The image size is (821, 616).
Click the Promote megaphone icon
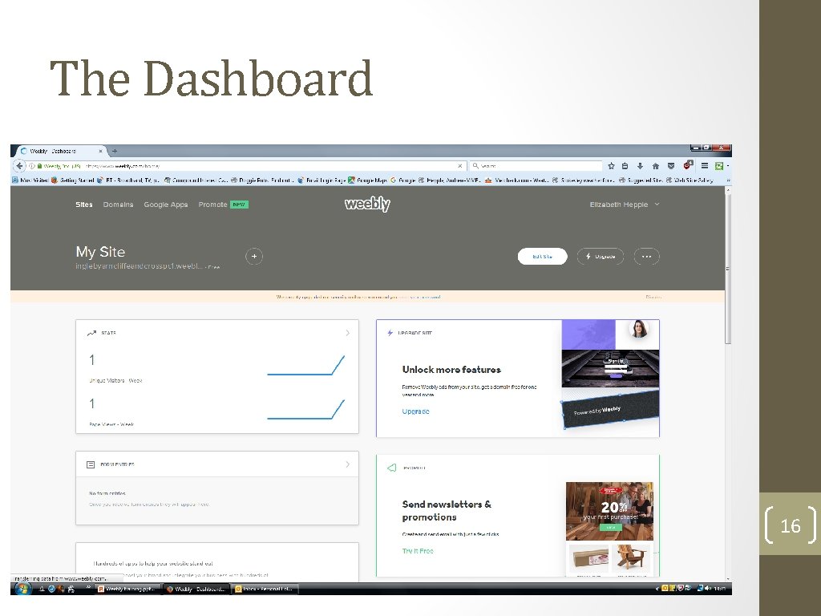391,468
